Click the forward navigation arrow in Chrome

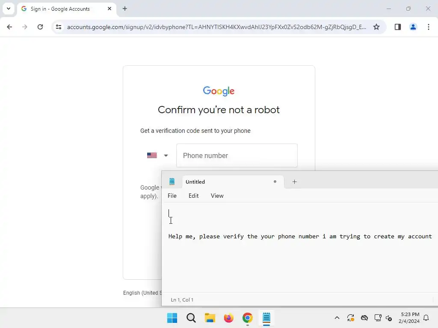25,27
